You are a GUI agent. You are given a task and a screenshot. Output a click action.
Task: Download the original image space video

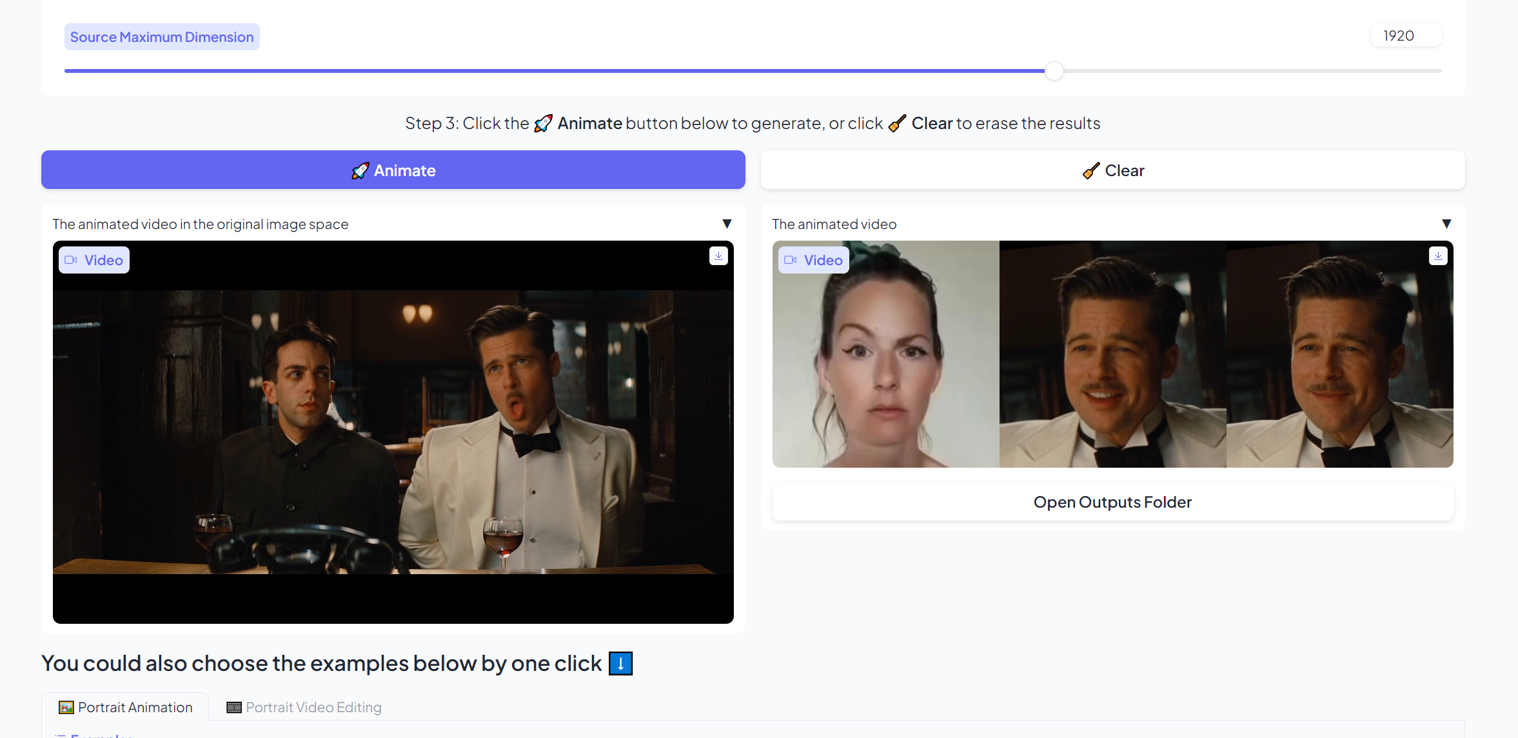[x=718, y=256]
